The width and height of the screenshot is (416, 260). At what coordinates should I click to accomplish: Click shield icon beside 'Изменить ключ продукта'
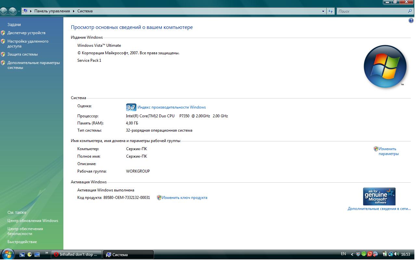(x=159, y=198)
